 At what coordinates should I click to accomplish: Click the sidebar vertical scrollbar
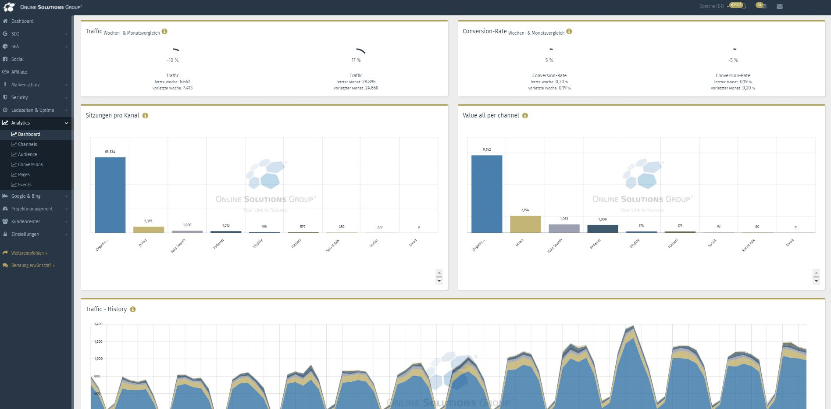click(72, 212)
